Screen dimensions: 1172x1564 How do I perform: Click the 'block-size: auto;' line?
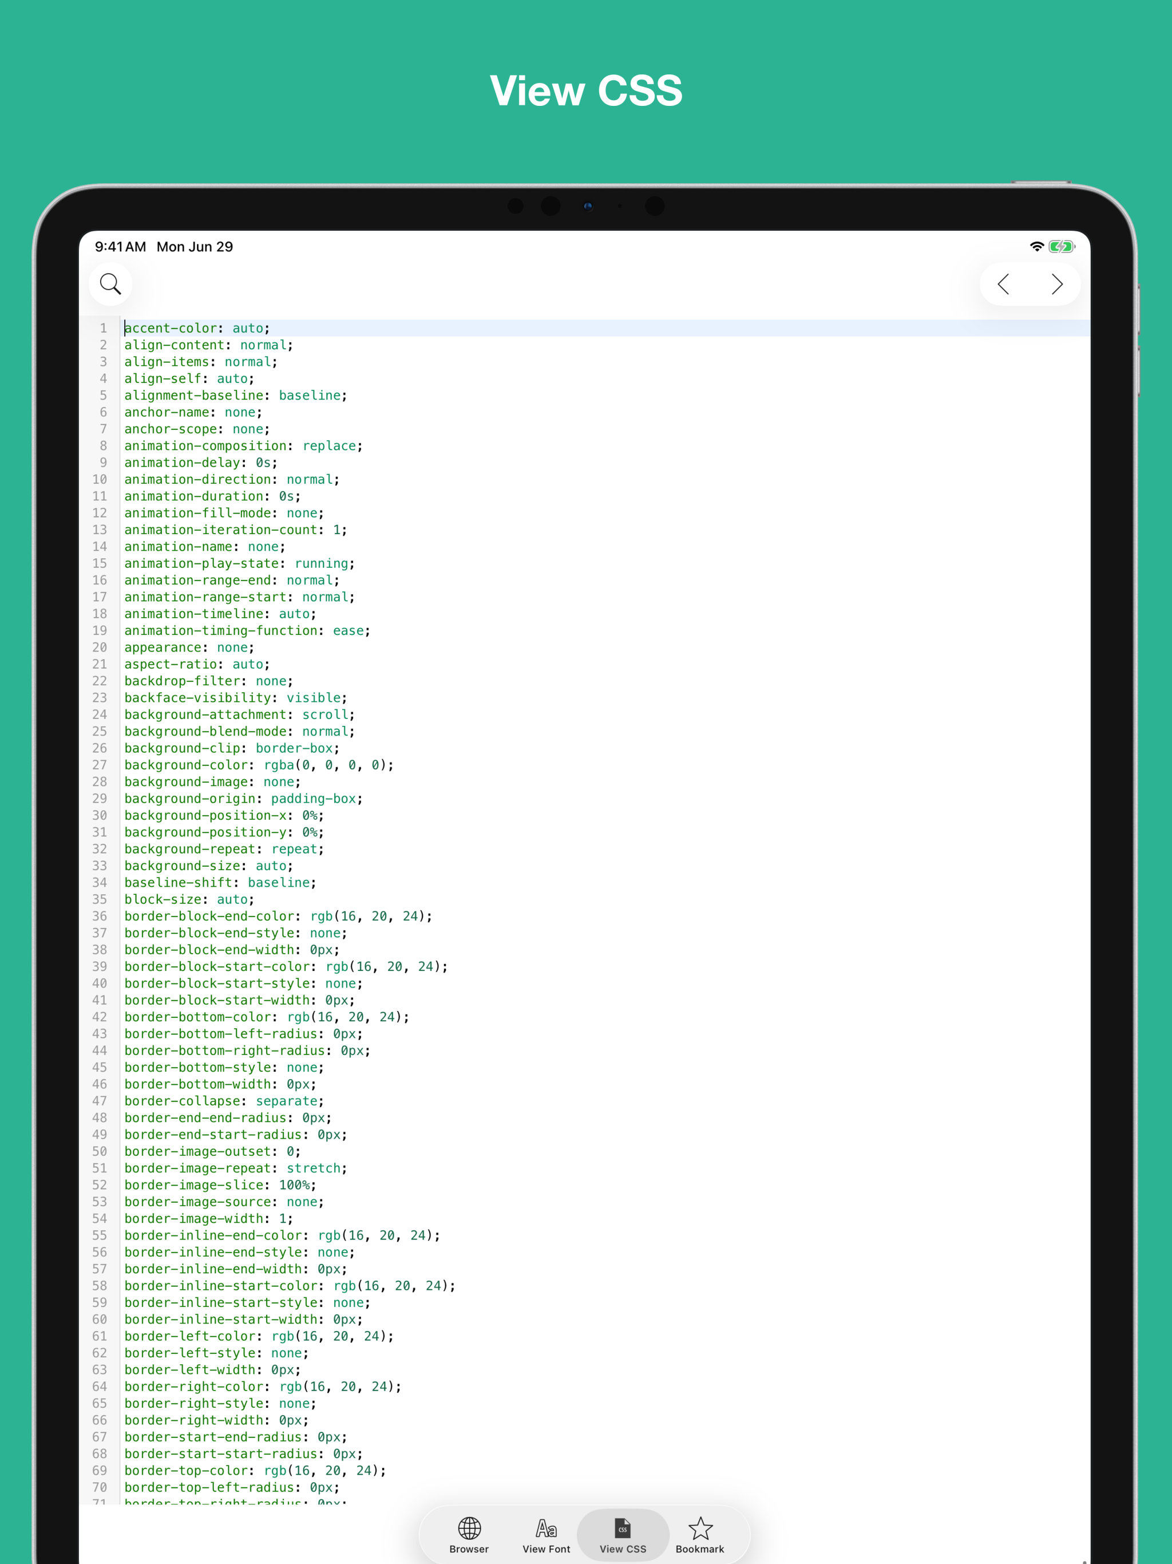[x=189, y=899]
